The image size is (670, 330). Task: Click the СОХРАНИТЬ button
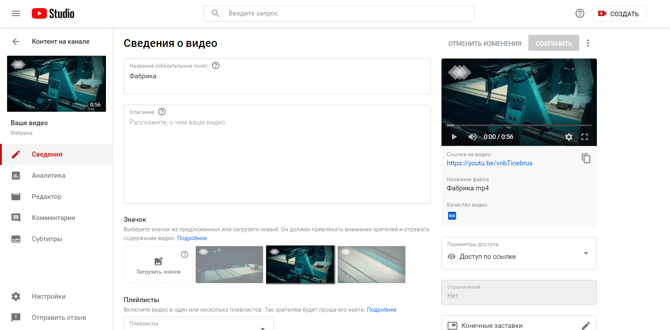[553, 43]
